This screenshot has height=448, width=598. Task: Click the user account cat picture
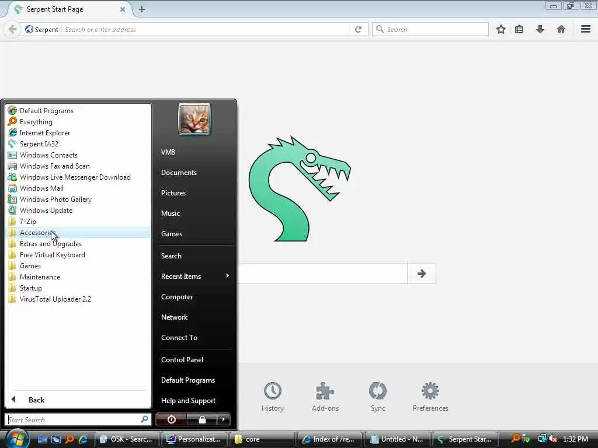pos(194,119)
